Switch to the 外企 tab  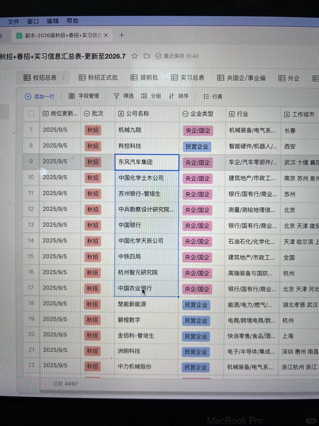point(289,78)
